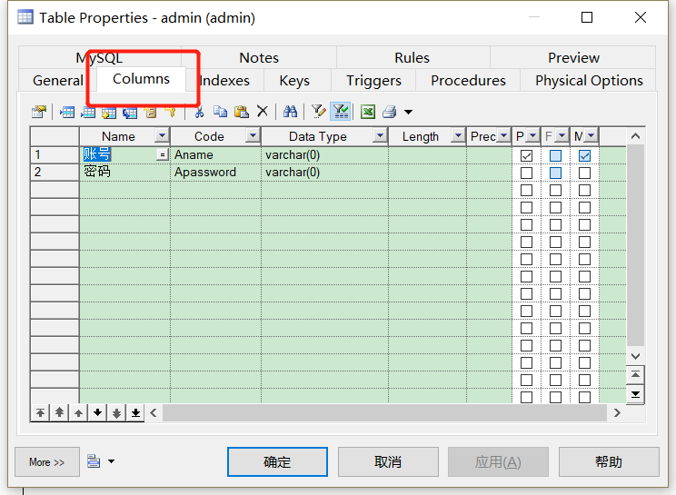Select the 密码 name cell
Viewport: 676px width, 495px height.
click(124, 173)
